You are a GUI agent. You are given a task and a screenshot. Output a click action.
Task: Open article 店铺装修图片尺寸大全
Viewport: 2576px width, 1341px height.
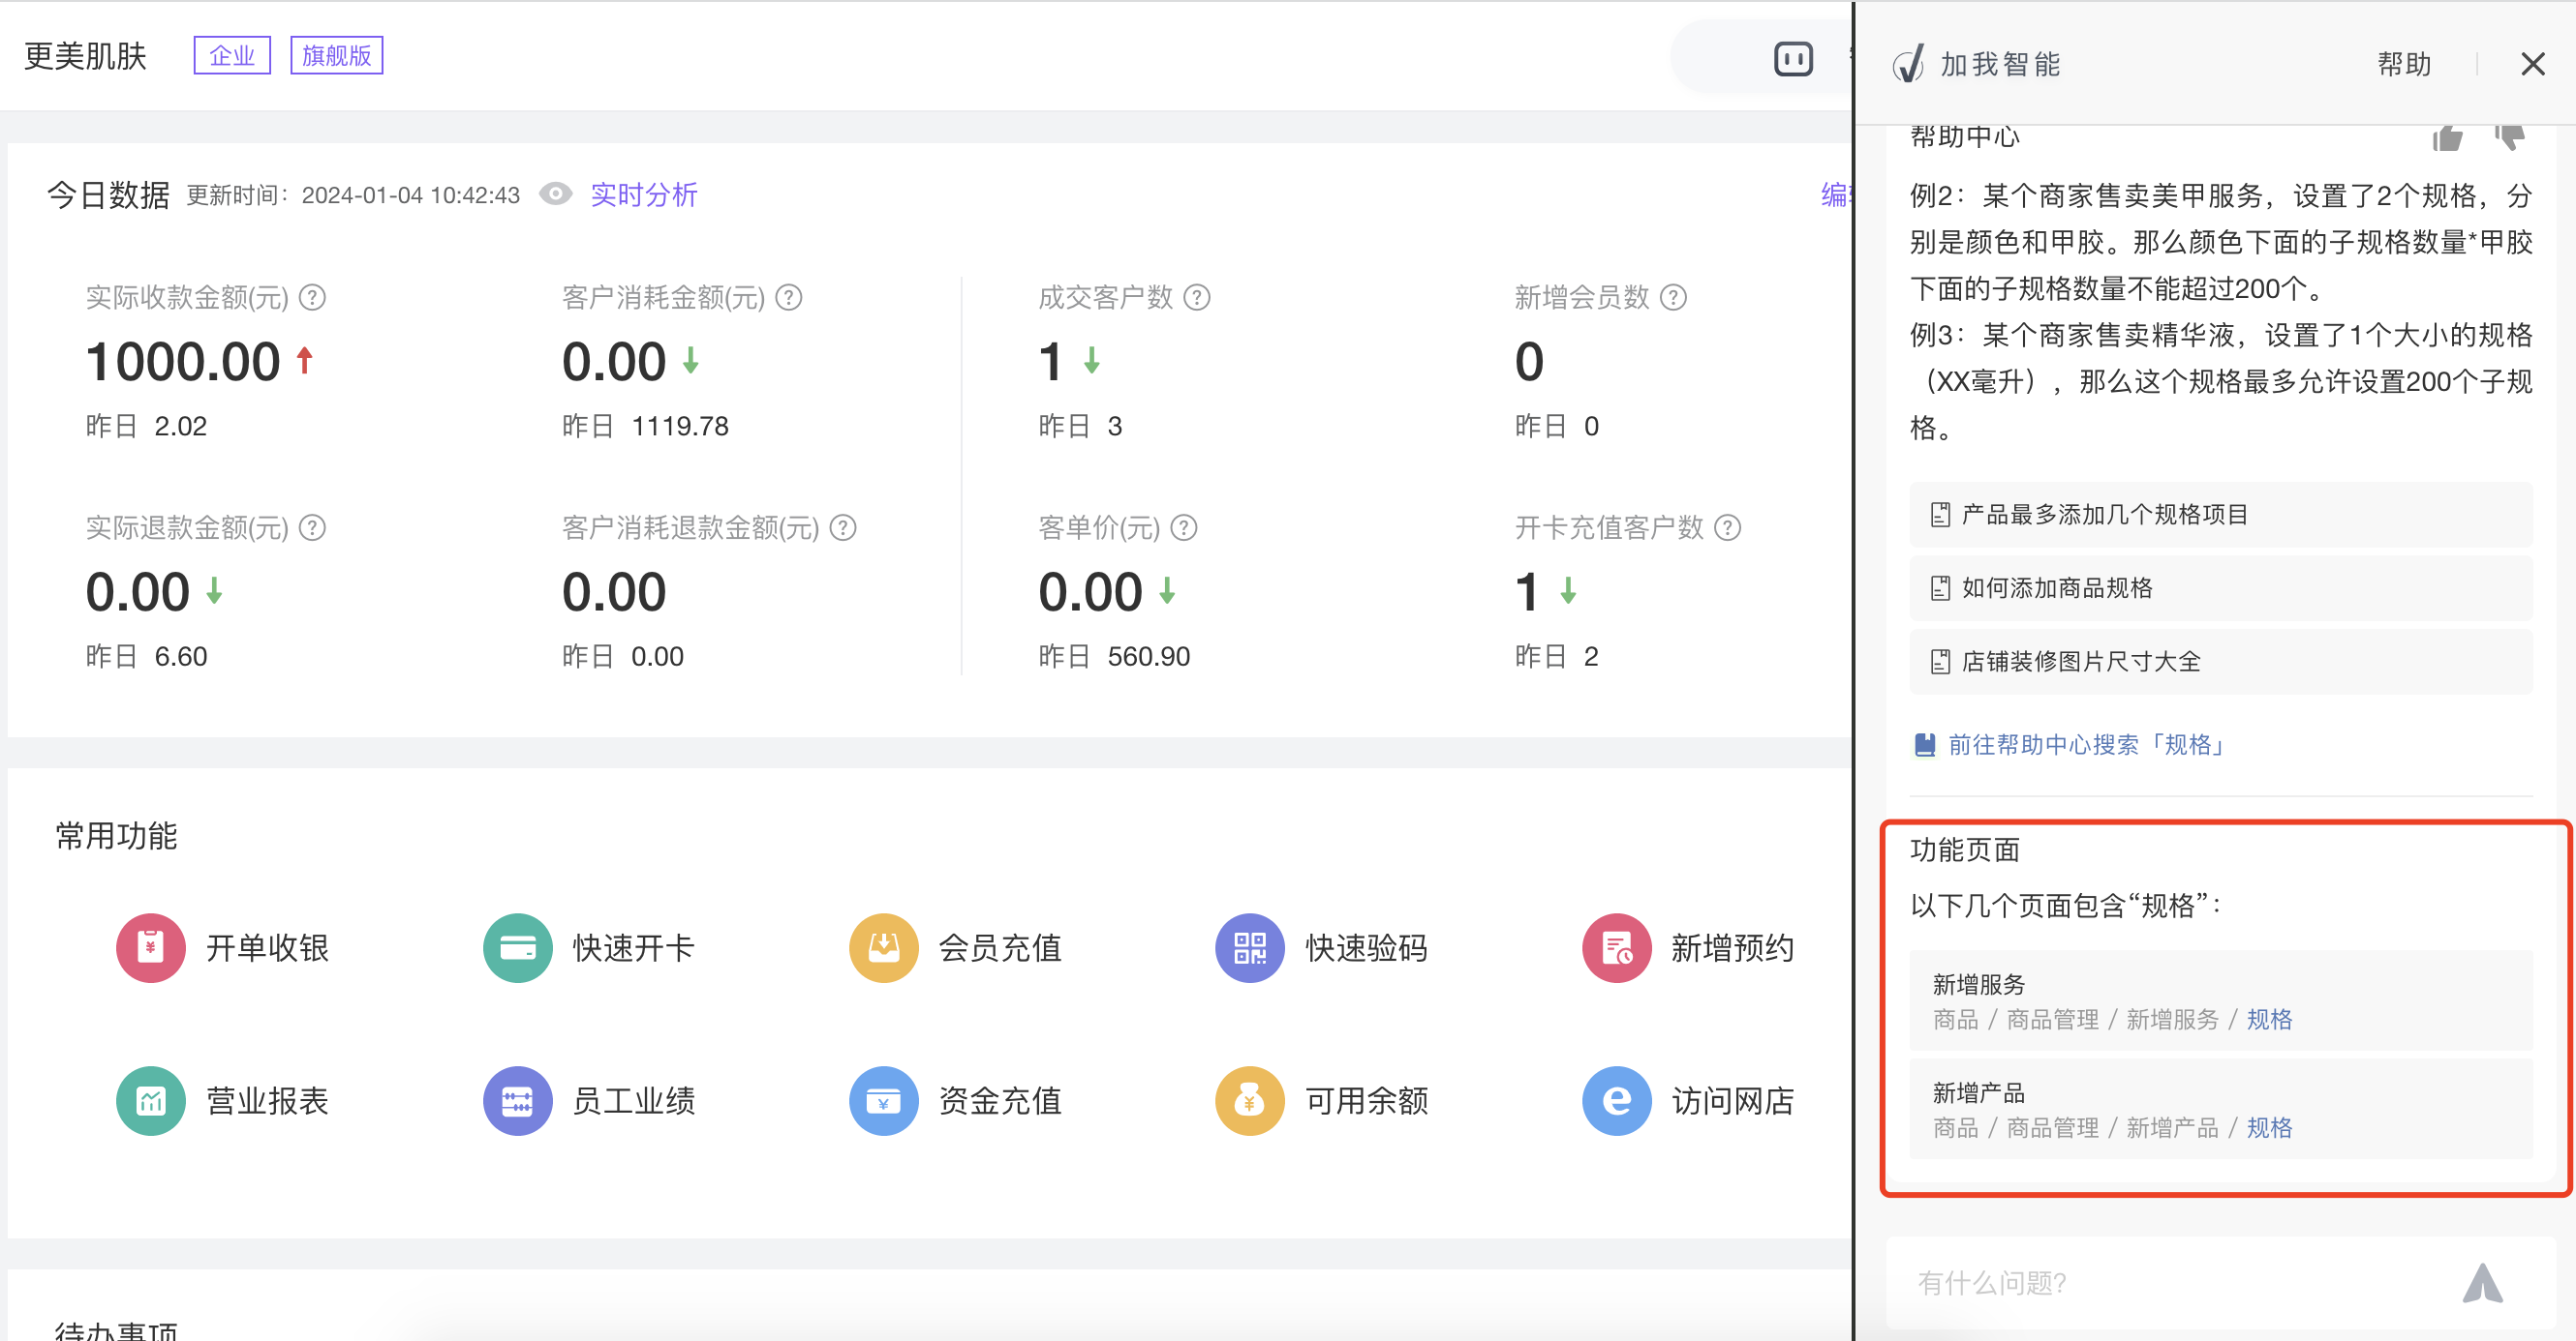tap(2220, 661)
